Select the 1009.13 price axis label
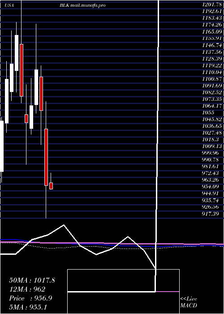Screen dimensions: 224x314 tap(212, 146)
